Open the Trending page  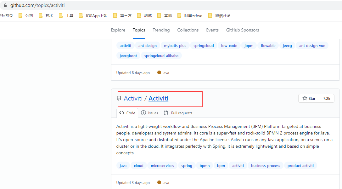(x=161, y=30)
